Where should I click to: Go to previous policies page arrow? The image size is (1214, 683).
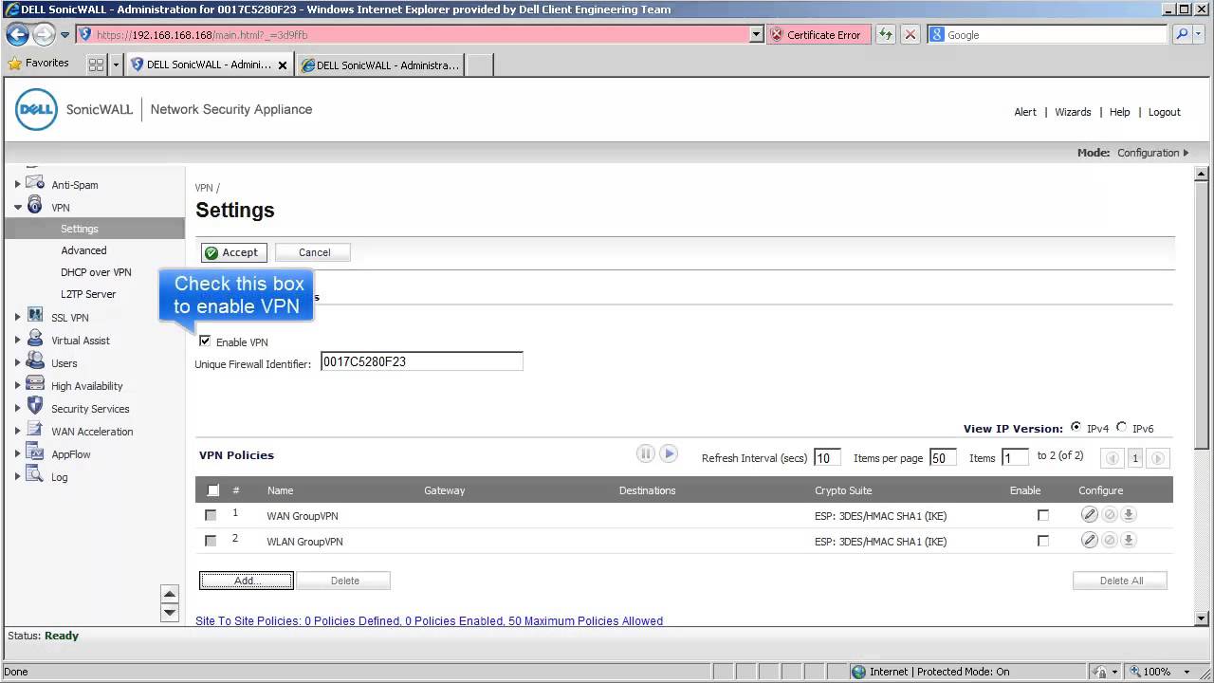[1113, 458]
